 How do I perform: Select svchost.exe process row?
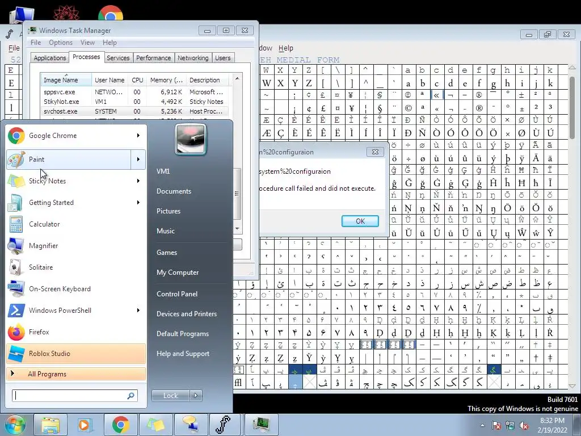(136, 111)
